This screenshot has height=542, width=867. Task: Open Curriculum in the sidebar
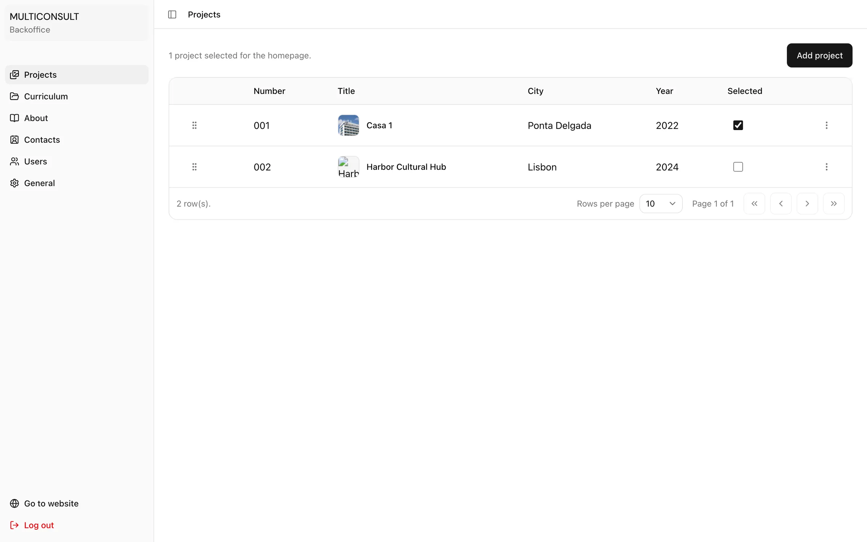77,96
